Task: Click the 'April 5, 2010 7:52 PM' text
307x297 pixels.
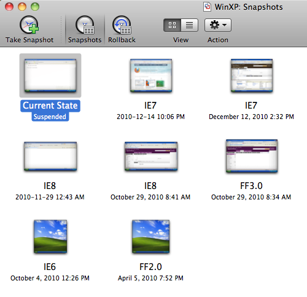Action: (x=150, y=278)
